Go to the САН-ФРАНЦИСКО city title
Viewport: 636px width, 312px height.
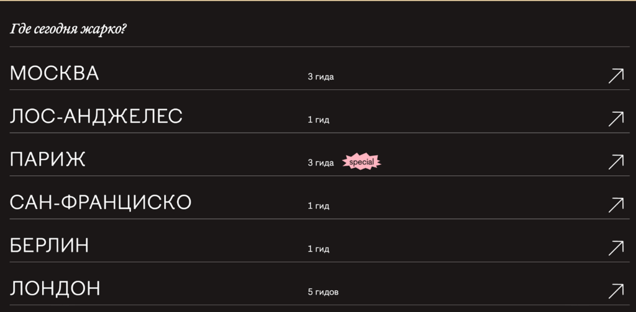pyautogui.click(x=101, y=202)
